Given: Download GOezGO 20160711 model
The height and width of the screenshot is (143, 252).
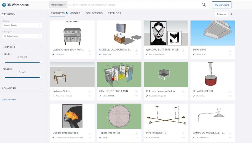Looking at the screenshot, I should (x=136, y=91).
